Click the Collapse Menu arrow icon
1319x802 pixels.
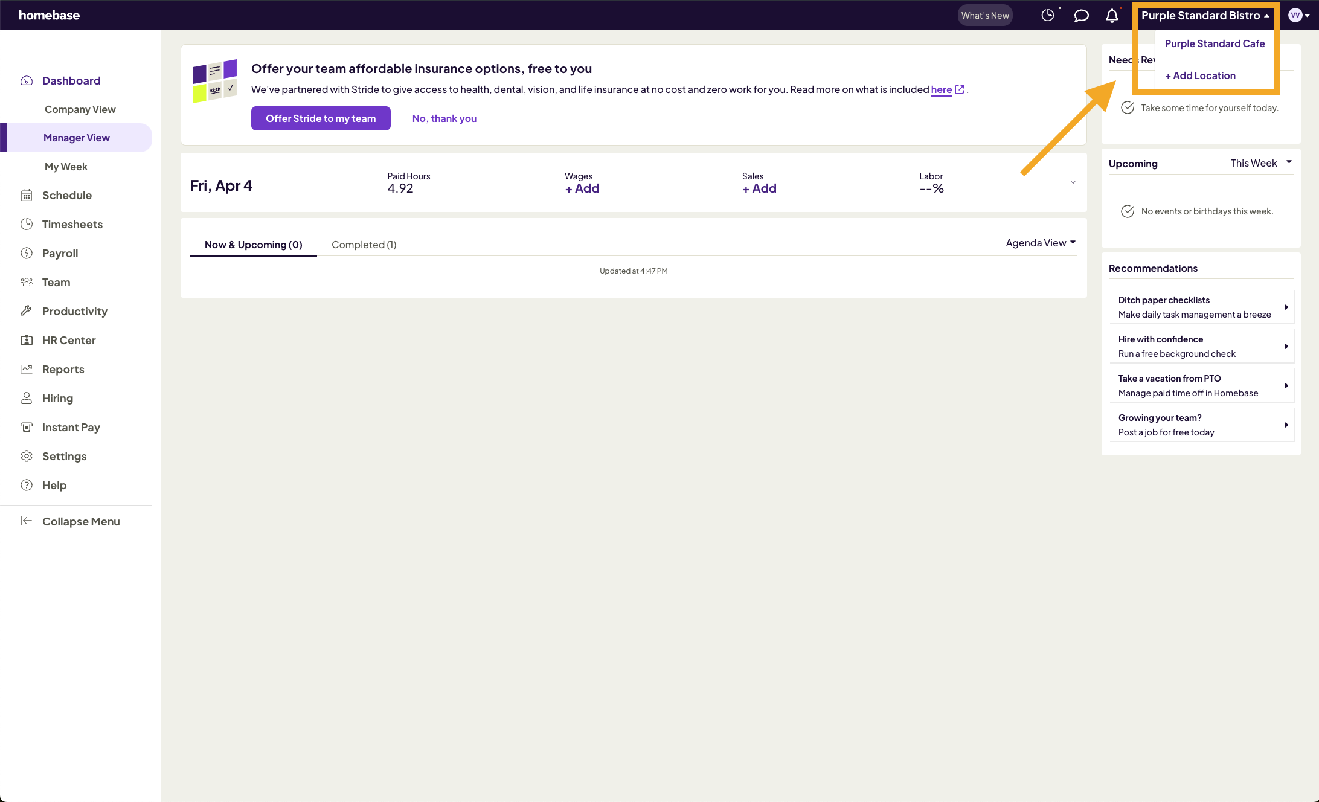pos(27,521)
